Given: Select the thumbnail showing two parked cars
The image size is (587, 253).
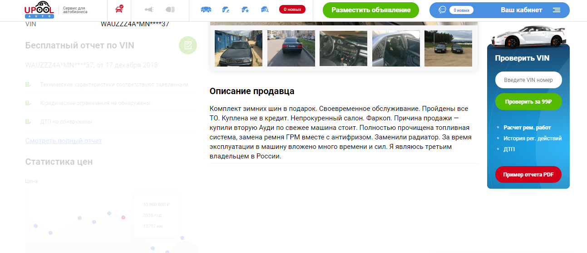Looking at the screenshot, I should (448, 48).
